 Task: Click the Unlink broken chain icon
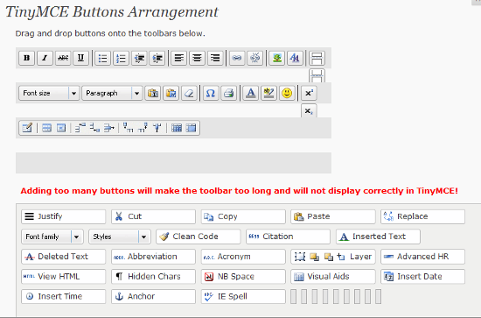tap(254, 58)
